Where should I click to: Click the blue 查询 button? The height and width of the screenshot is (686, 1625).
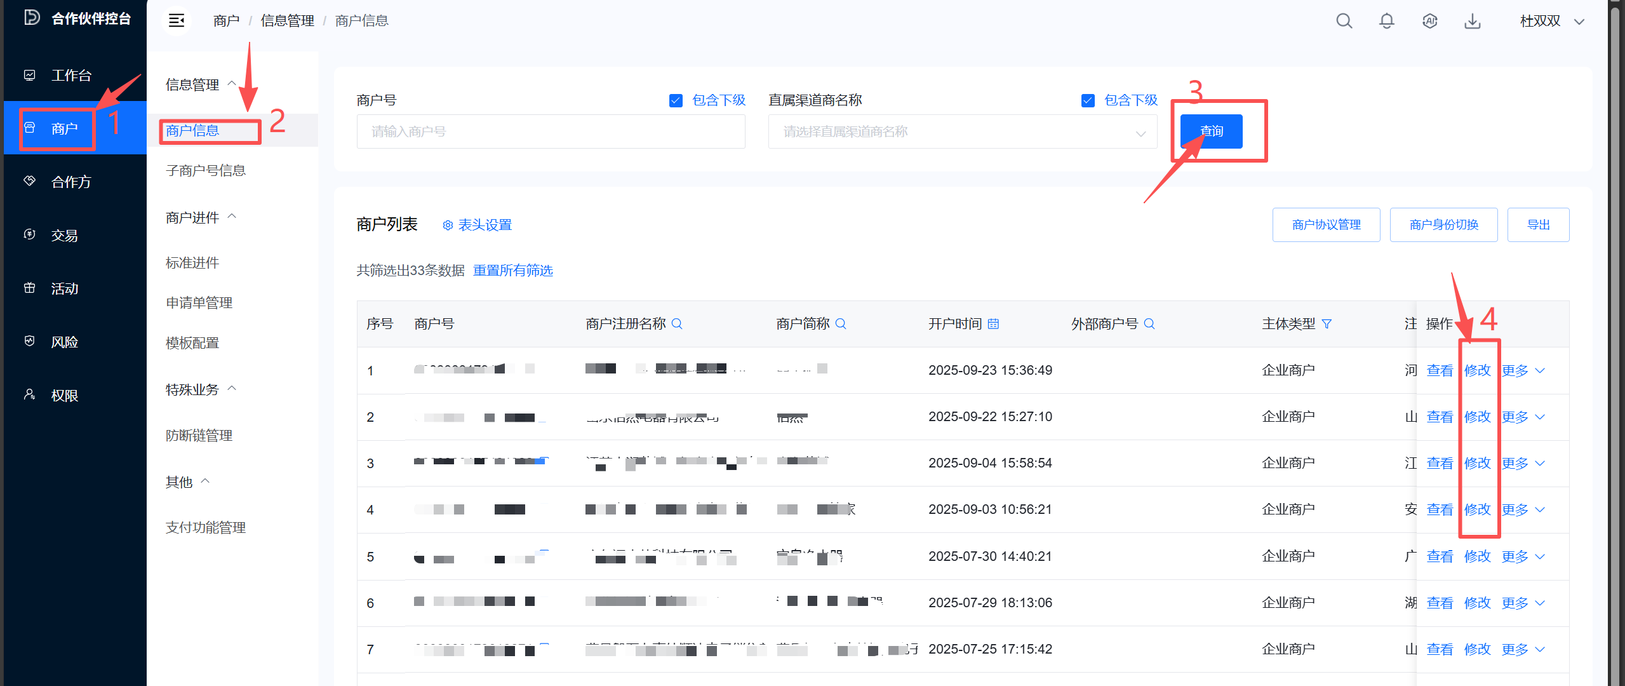(x=1212, y=131)
